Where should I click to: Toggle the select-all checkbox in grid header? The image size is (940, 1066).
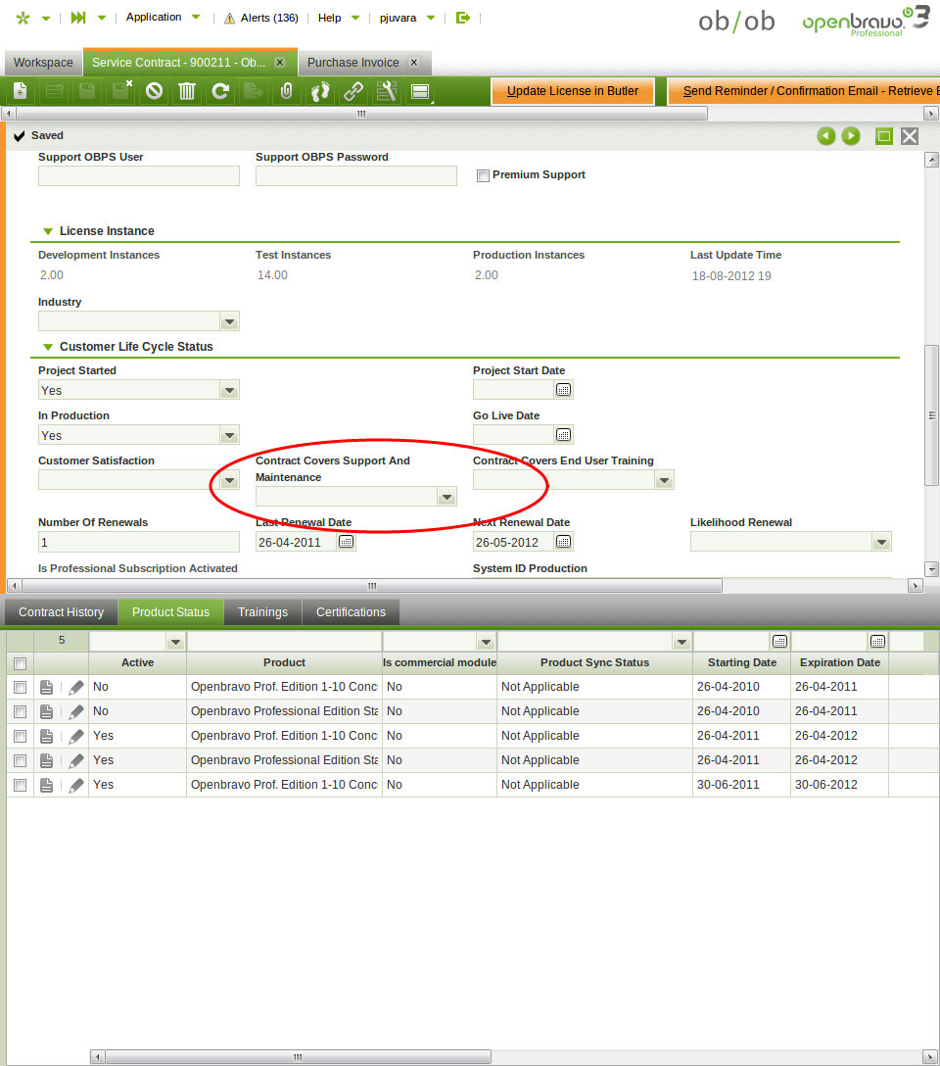pyautogui.click(x=21, y=663)
